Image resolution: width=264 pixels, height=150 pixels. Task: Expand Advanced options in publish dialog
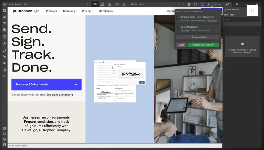[x=198, y=37]
